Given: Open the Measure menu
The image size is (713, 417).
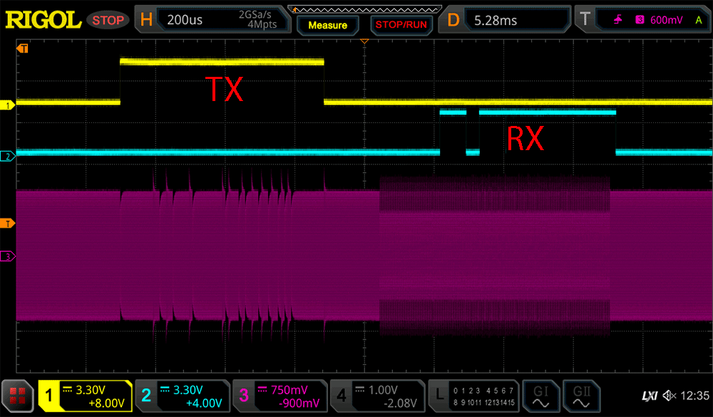Looking at the screenshot, I should point(327,25).
